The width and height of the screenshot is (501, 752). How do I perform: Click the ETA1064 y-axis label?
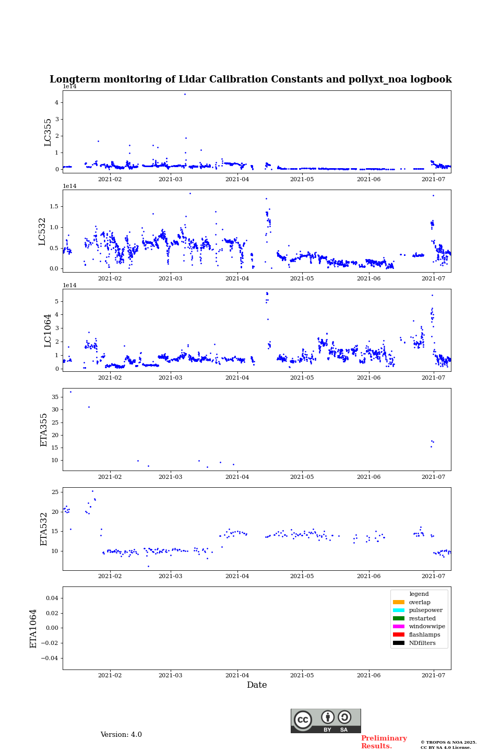coord(33,628)
